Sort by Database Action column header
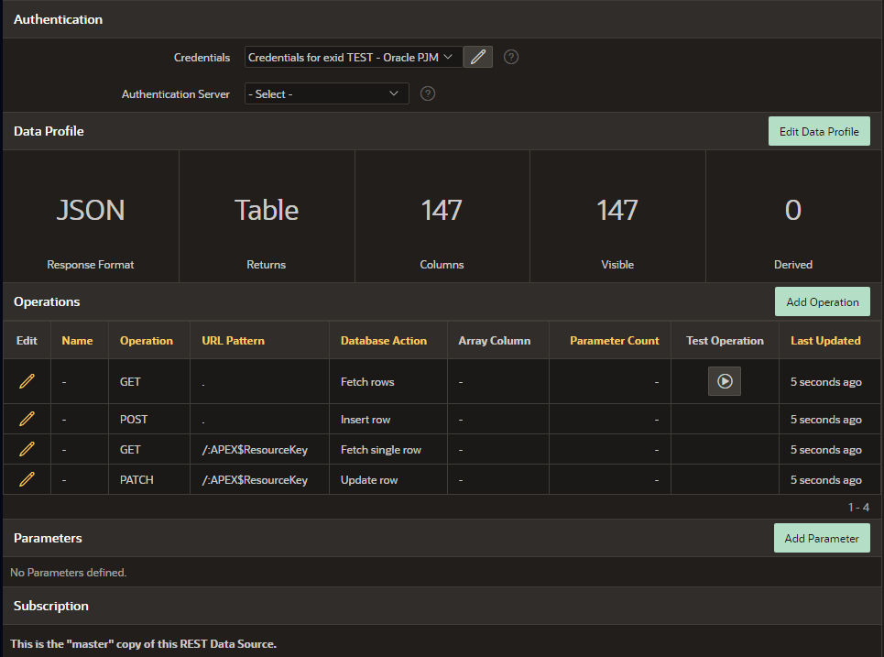884x657 pixels. pyautogui.click(x=383, y=340)
